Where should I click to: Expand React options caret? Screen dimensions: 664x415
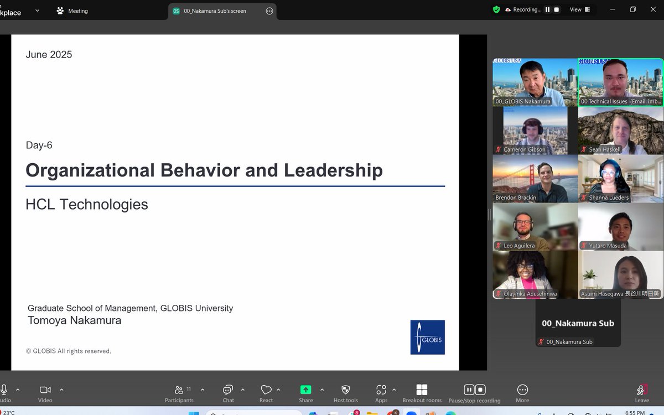point(278,390)
